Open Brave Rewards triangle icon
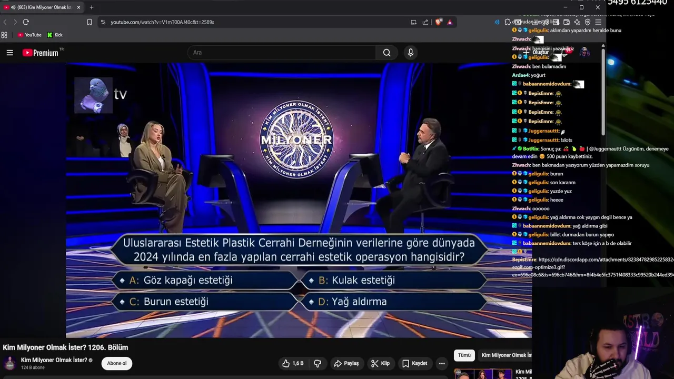 coord(450,22)
